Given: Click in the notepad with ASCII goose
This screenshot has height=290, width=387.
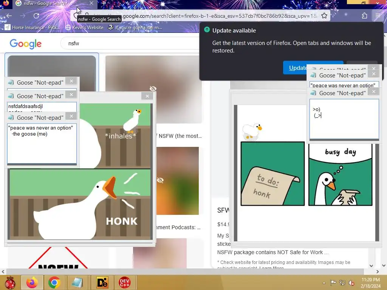Looking at the screenshot, I should pos(344,119).
